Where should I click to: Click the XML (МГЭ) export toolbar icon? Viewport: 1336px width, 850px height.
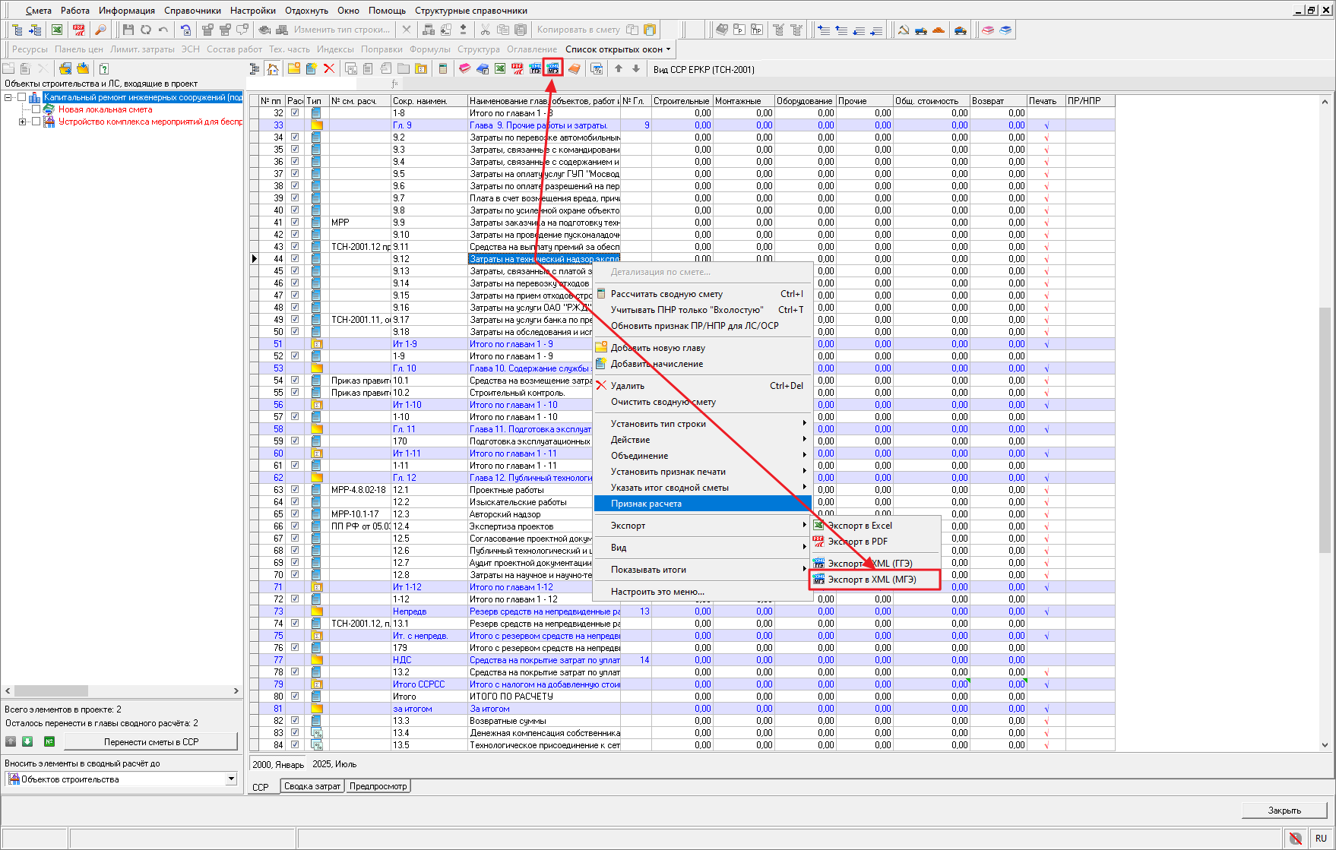tap(552, 69)
